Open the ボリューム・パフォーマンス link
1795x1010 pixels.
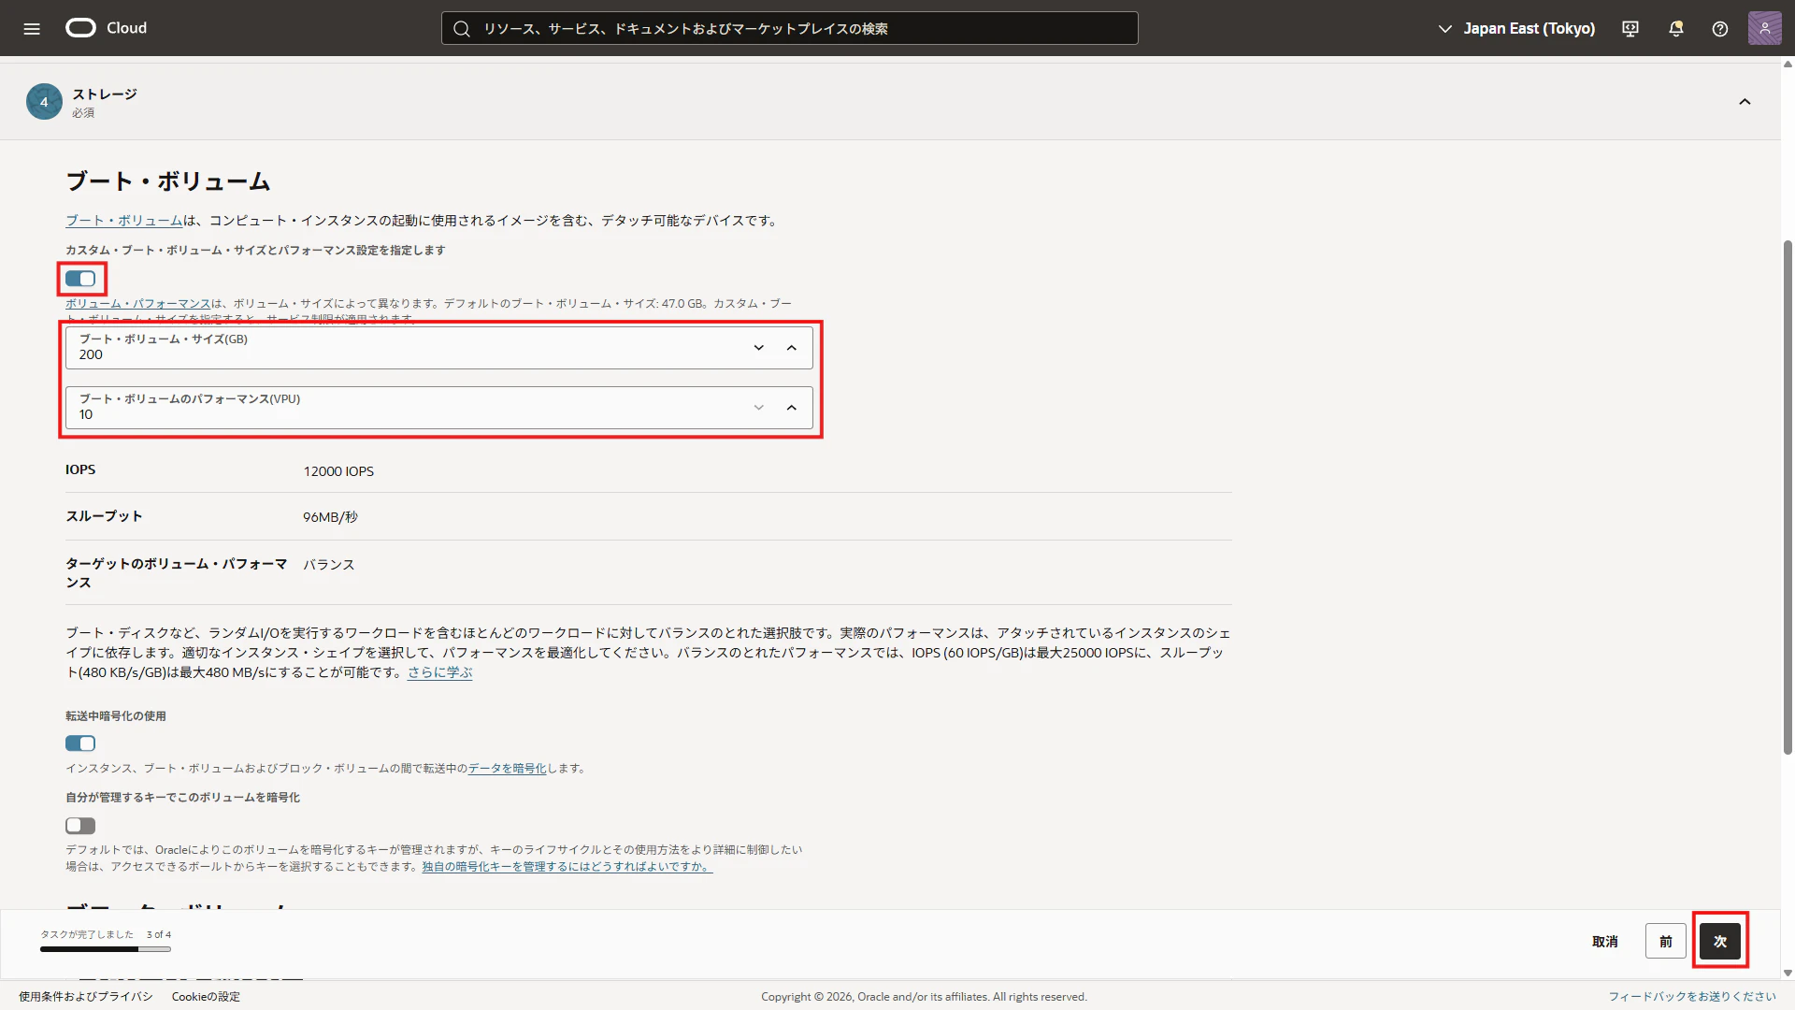click(138, 304)
